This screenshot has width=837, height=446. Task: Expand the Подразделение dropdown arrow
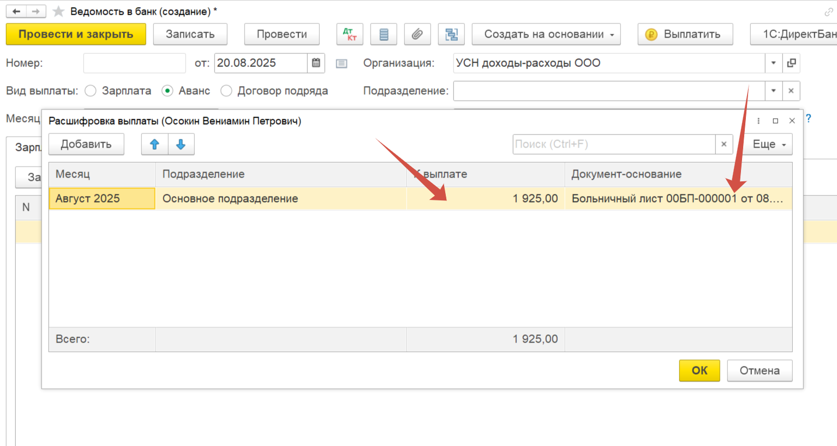[773, 91]
